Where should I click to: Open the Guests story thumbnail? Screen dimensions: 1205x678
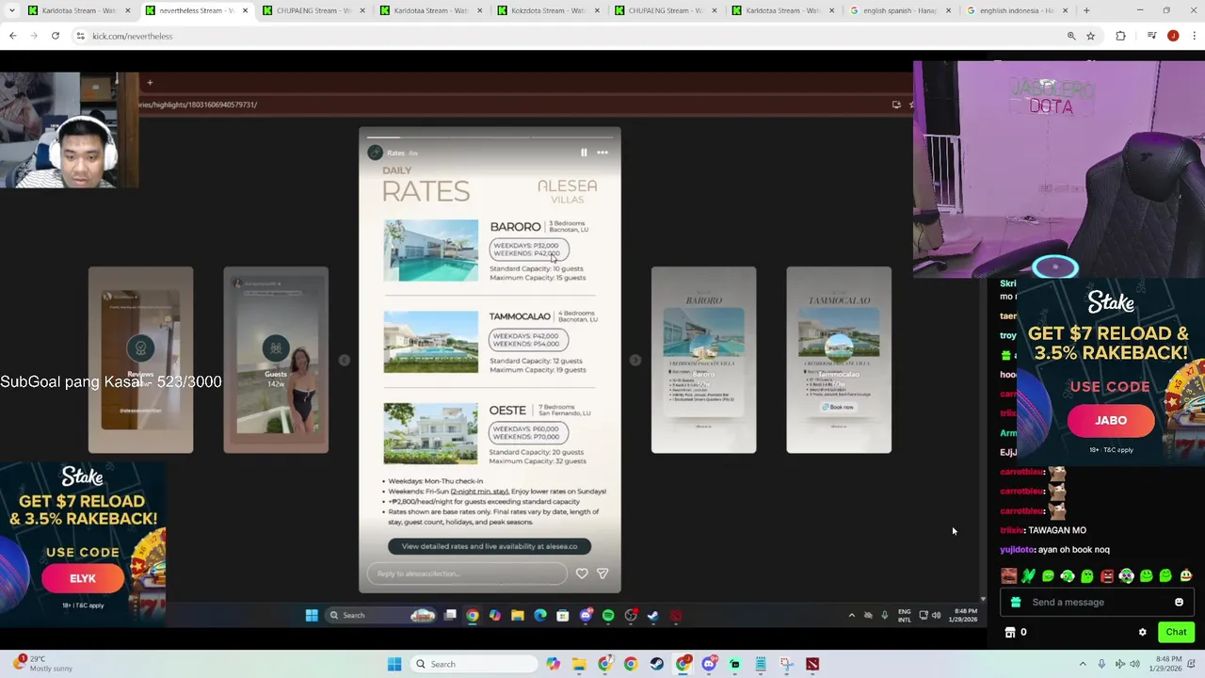(x=276, y=360)
